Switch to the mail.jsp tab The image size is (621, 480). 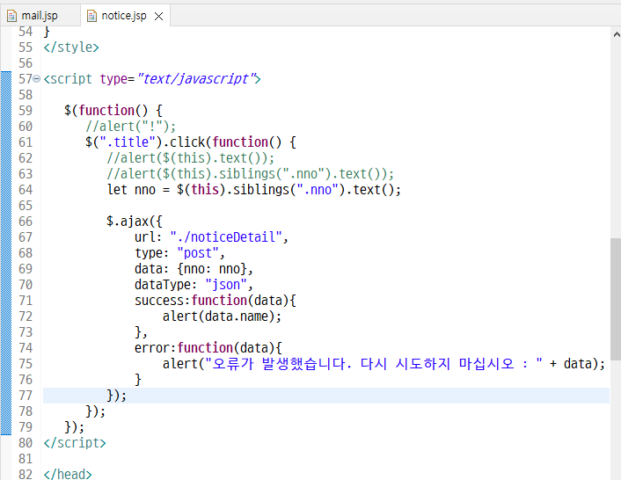[40, 16]
